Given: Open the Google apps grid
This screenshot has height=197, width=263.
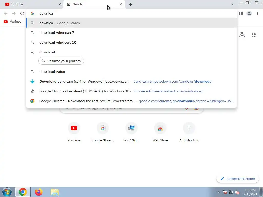Looking at the screenshot, I should [x=254, y=35].
